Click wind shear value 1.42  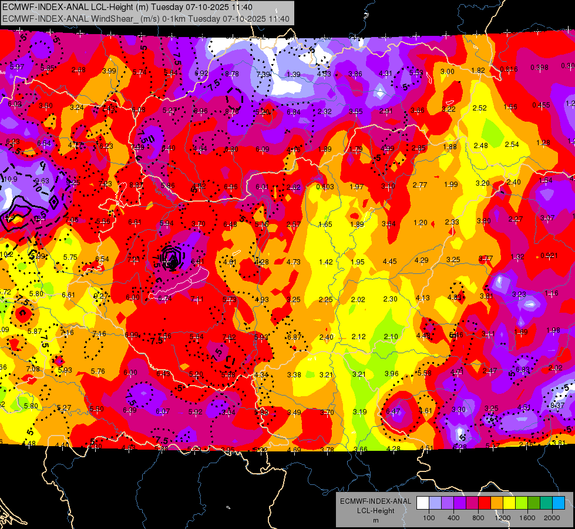pos(326,262)
